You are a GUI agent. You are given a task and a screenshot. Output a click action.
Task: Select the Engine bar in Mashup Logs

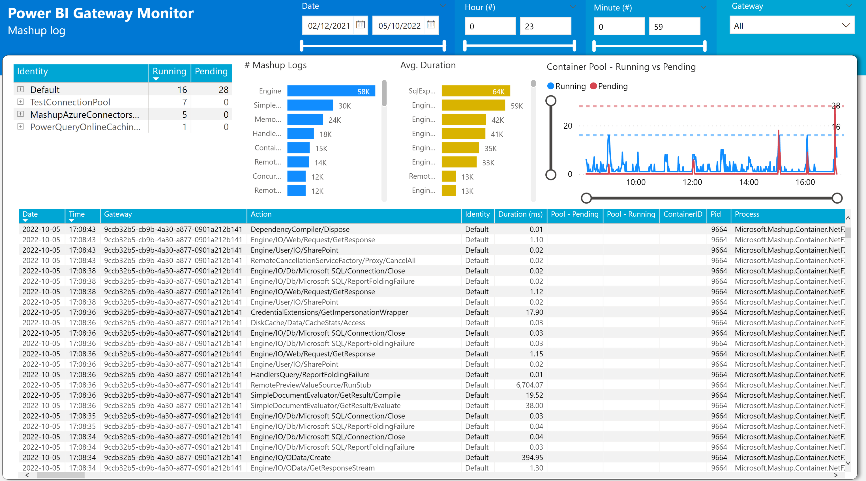click(x=331, y=91)
